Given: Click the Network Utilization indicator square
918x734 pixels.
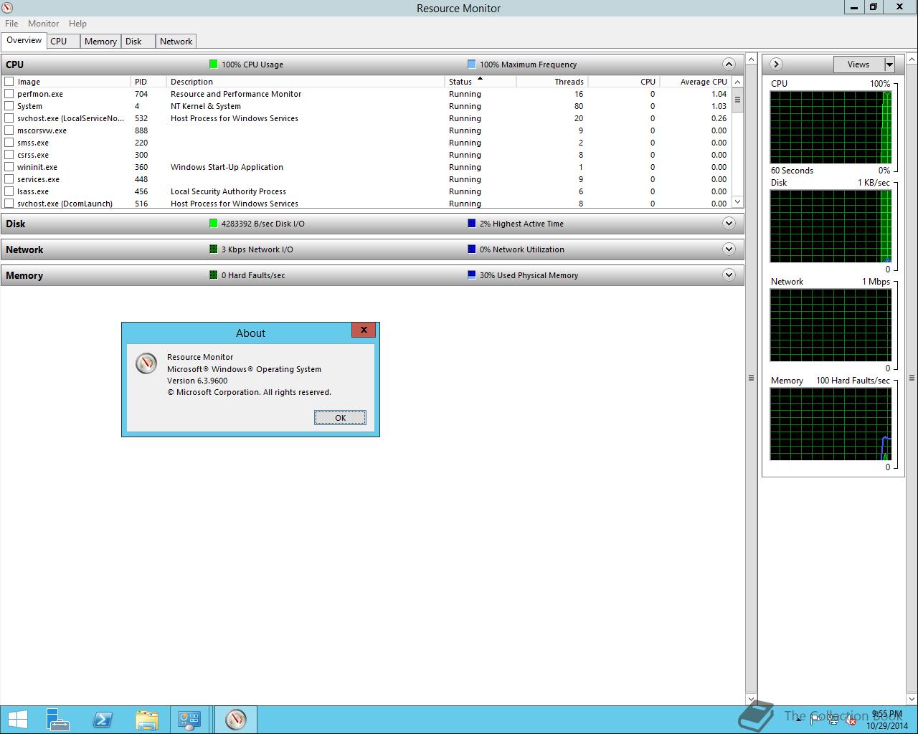Looking at the screenshot, I should pos(471,249).
